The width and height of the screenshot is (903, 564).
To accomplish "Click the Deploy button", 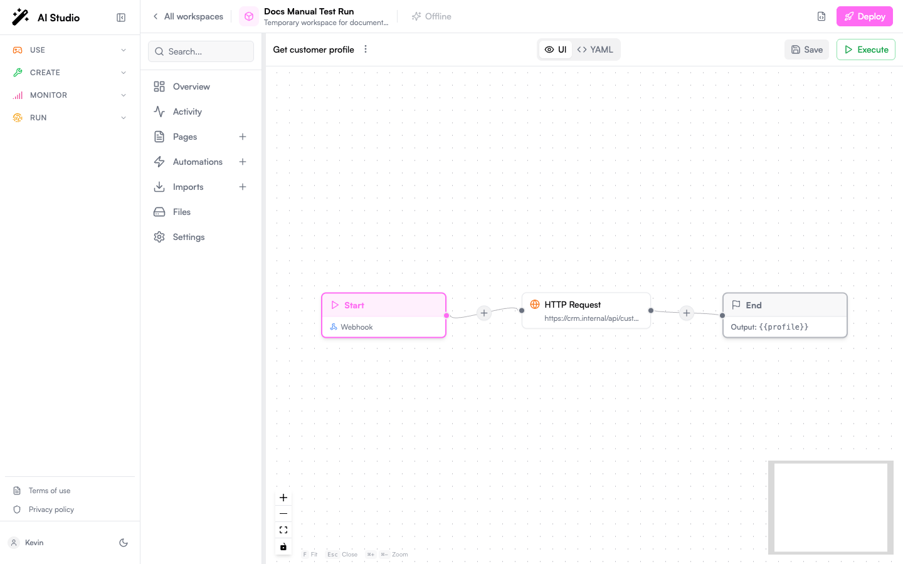I will click(865, 16).
